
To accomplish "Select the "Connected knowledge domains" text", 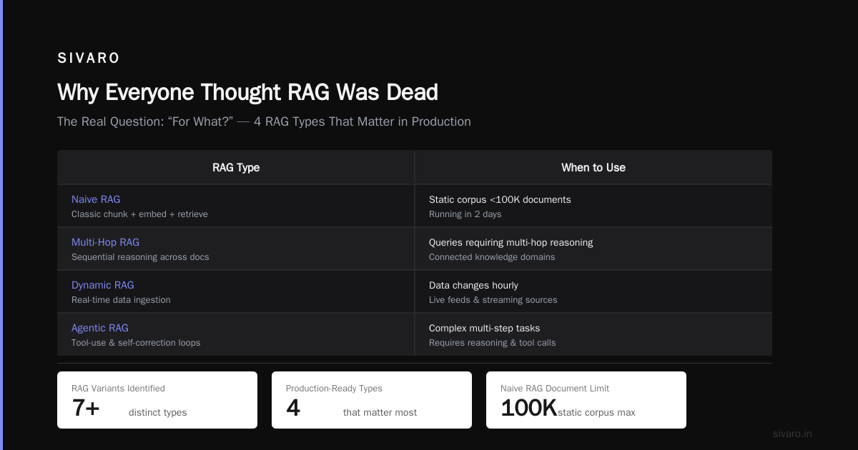I will pos(492,257).
